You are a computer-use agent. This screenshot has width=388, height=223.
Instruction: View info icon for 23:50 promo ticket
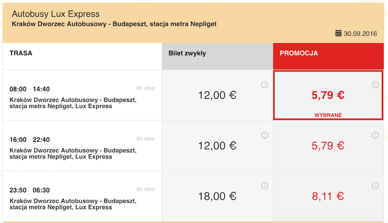(375, 186)
